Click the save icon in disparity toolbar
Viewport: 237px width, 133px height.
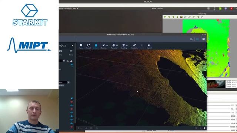coord(197,17)
